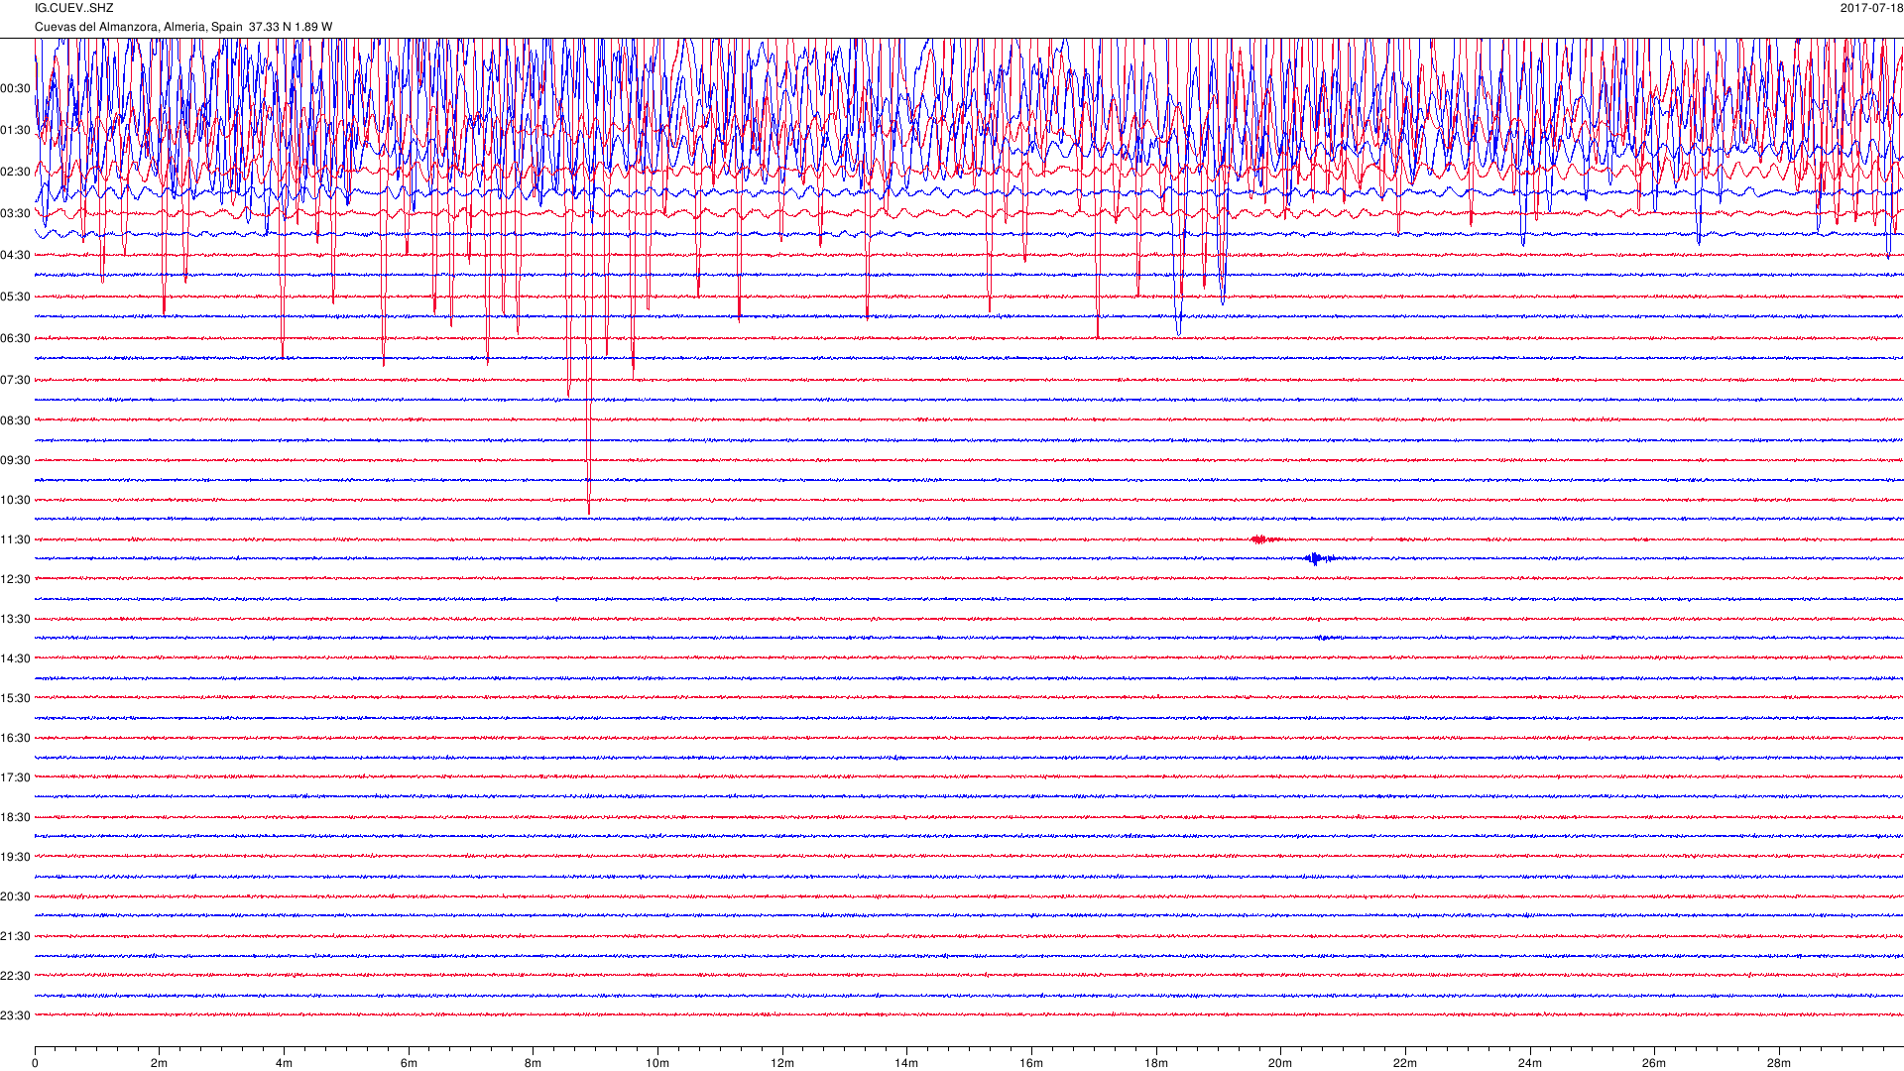Click the 17:30 time label
Screen dimensions: 1904x1071
(x=15, y=778)
